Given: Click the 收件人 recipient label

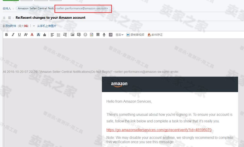Looking at the screenshot, I should [7, 8].
